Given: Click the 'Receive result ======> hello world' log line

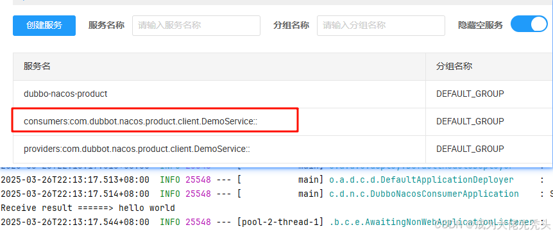Looking at the screenshot, I should (88, 208).
